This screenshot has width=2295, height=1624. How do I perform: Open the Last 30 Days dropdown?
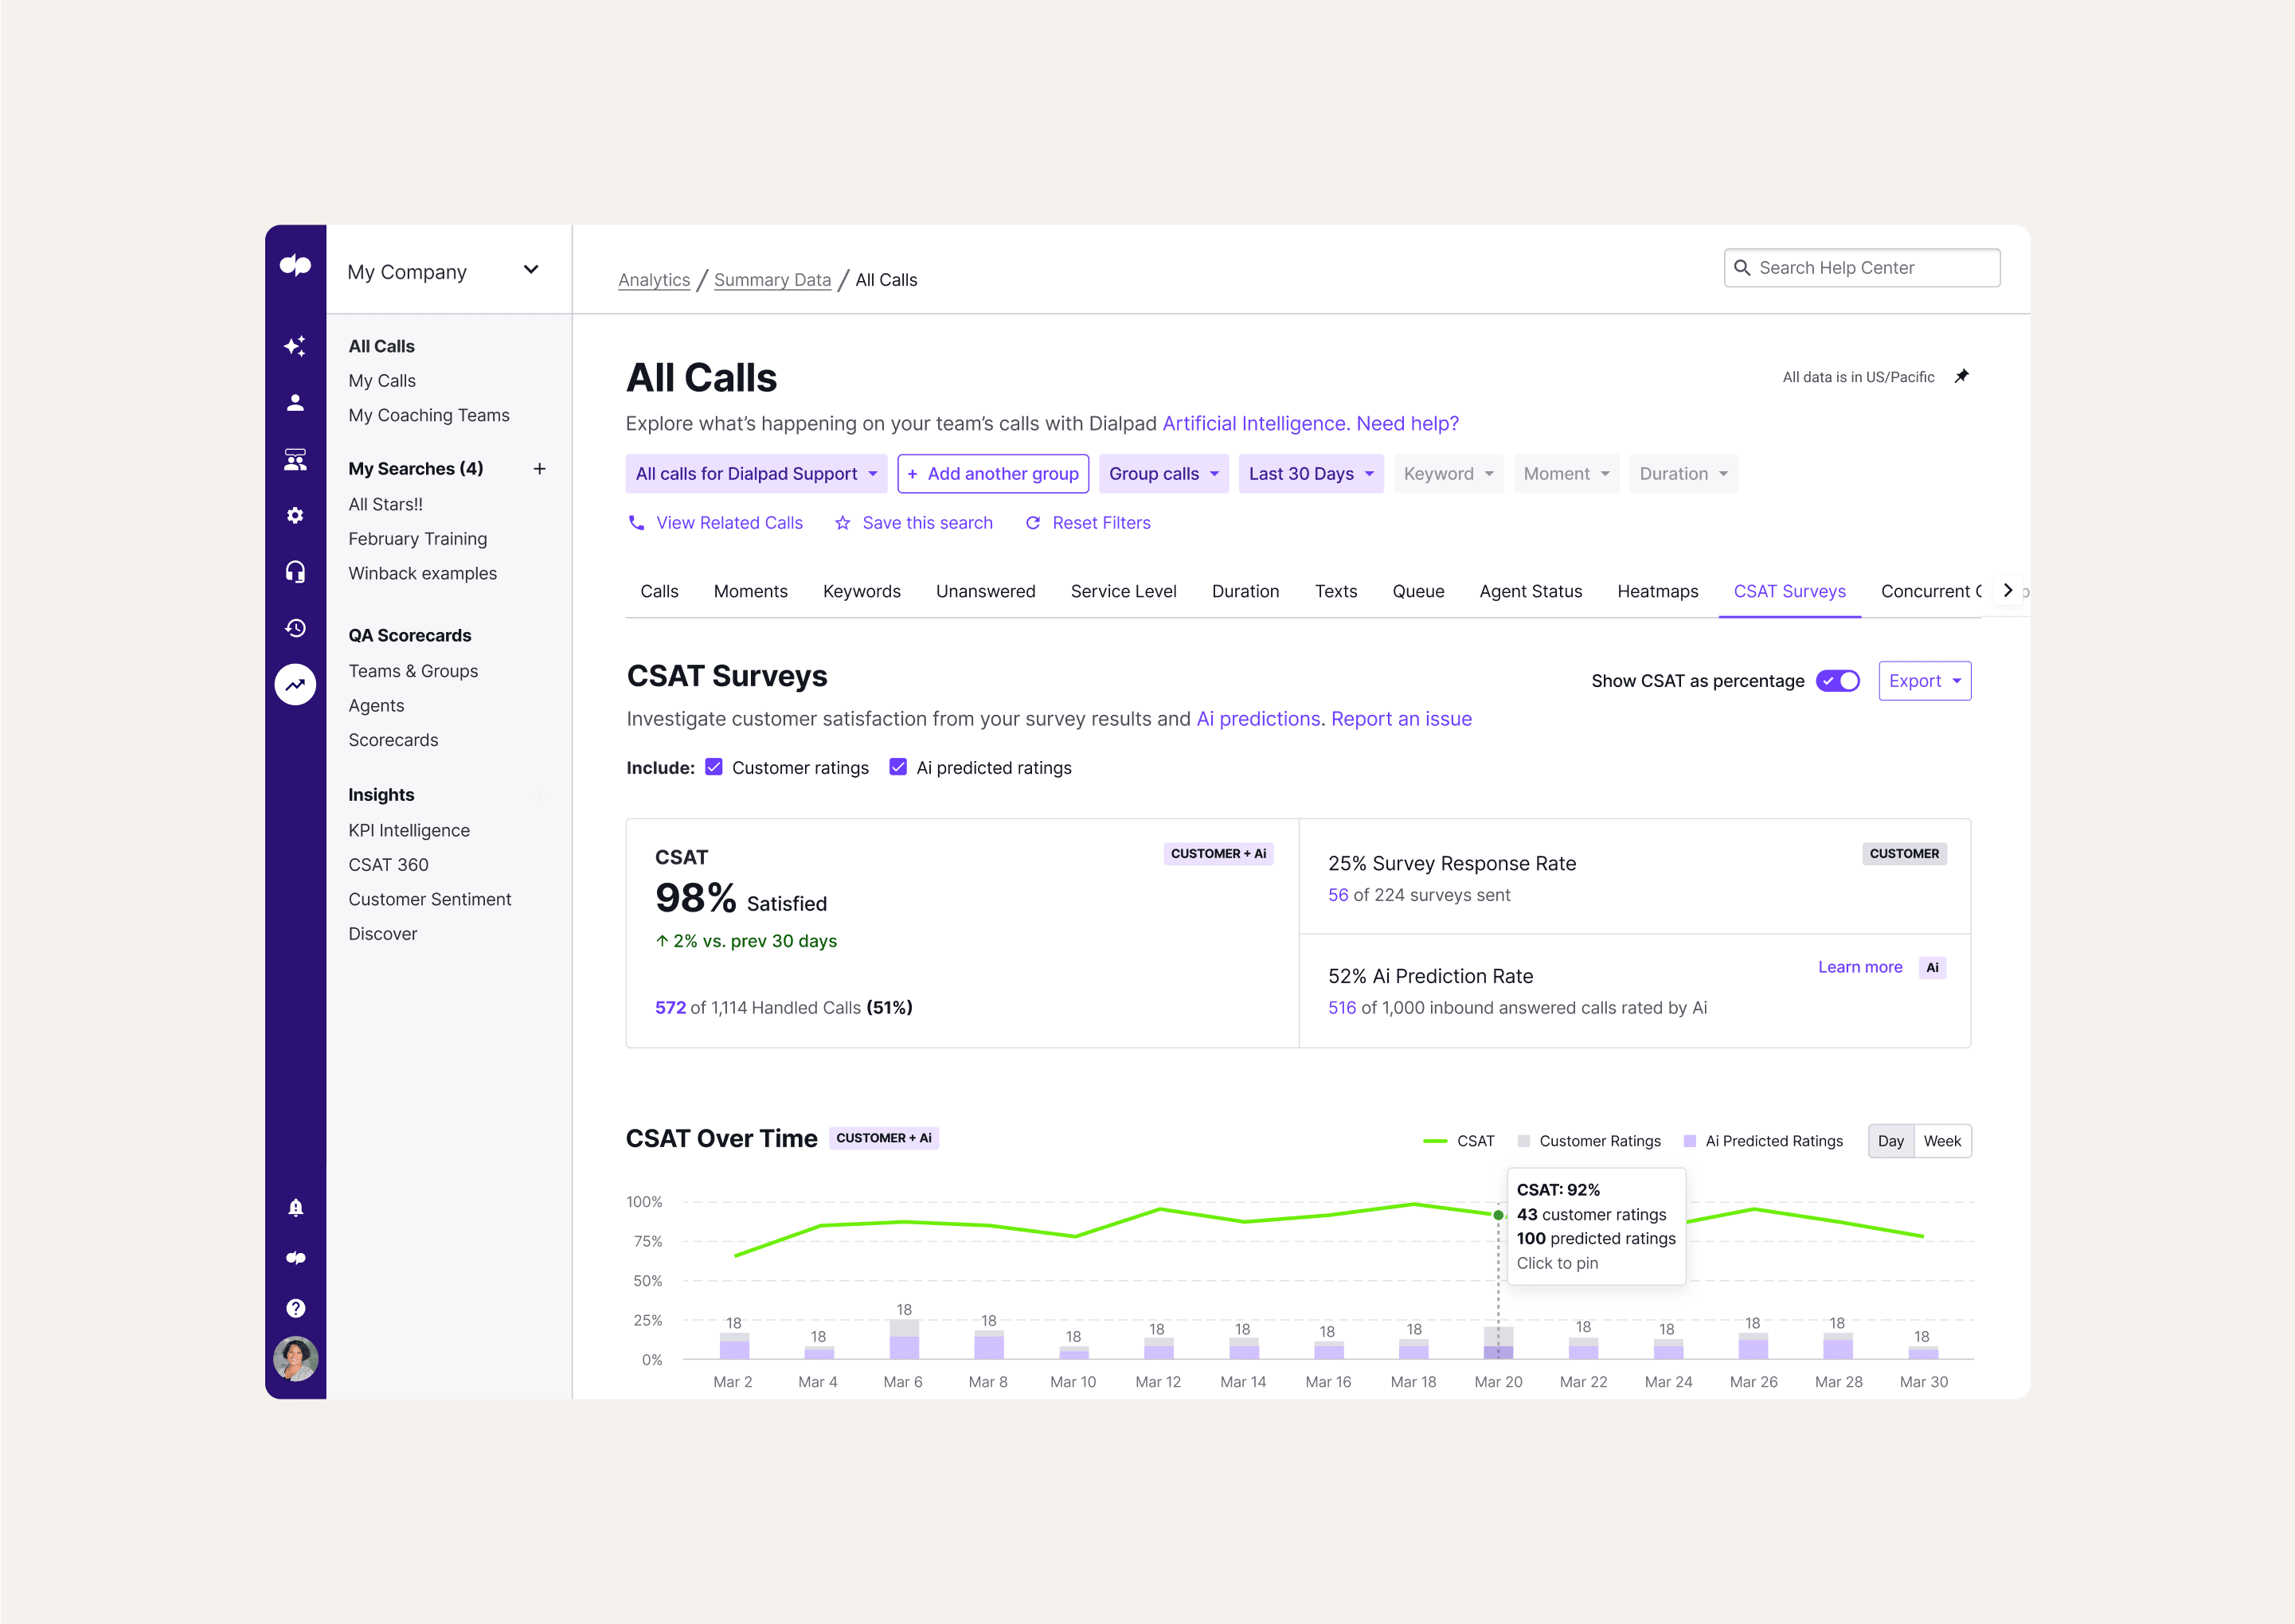click(x=1310, y=473)
